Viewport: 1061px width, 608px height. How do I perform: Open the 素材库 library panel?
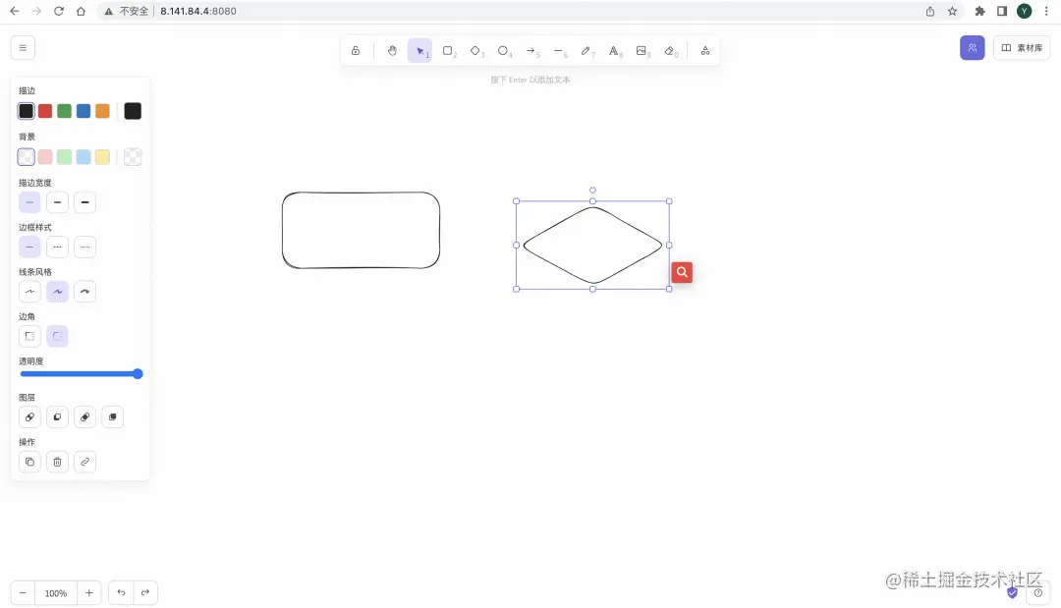[1022, 47]
